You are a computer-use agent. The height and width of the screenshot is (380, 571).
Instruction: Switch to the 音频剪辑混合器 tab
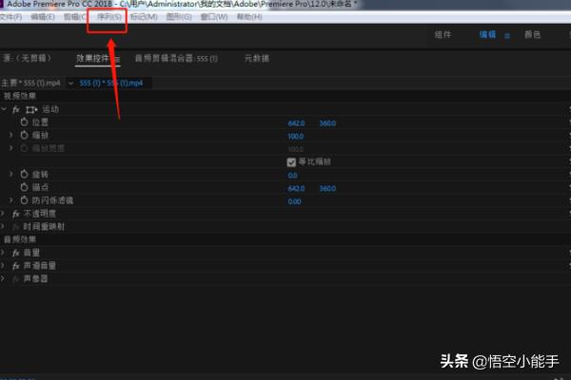point(176,58)
